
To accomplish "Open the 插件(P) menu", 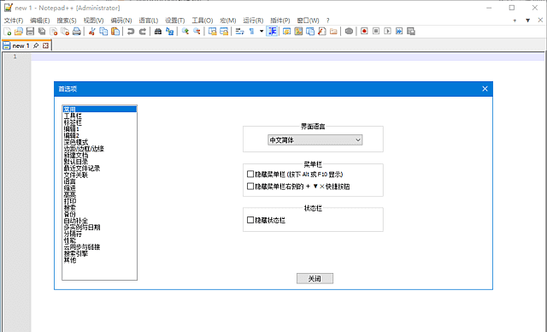I will [280, 21].
